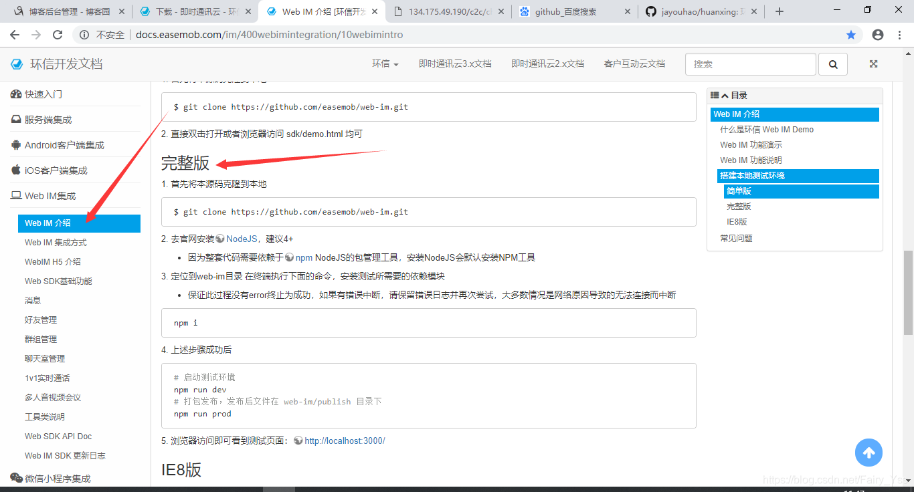The image size is (914, 492).
Task: Open the http://localhost:3000/ link
Action: click(345, 441)
